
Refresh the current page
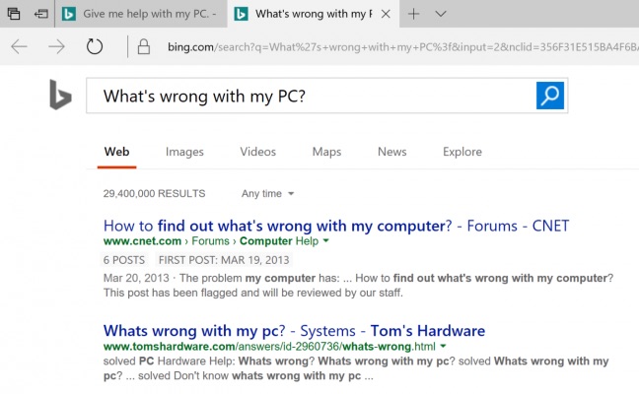(x=95, y=46)
